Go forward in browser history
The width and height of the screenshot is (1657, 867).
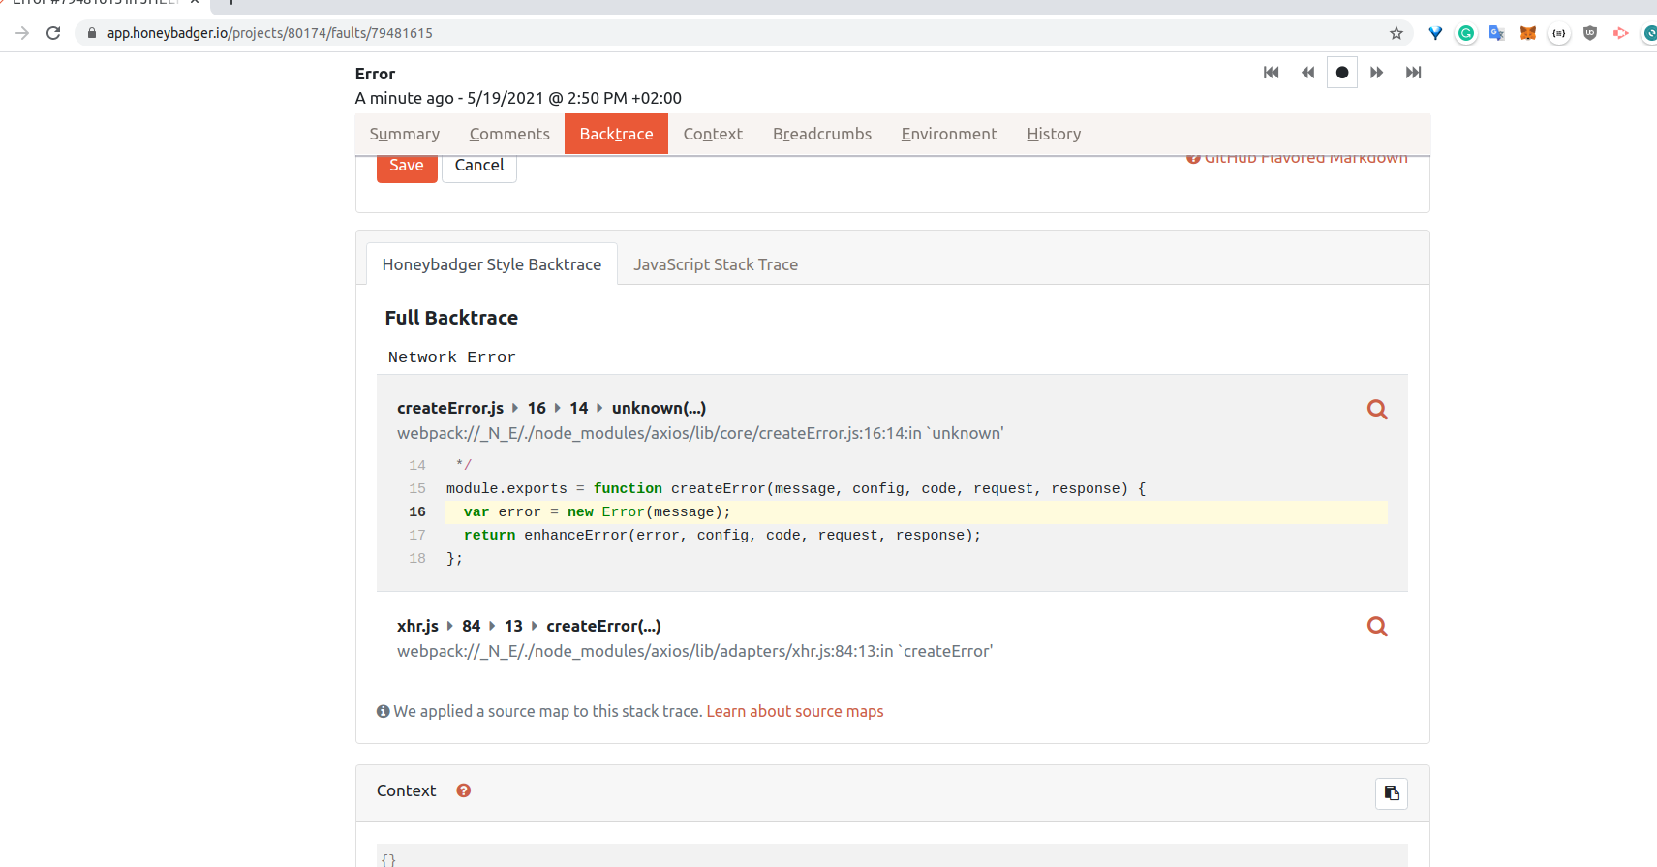click(x=22, y=33)
